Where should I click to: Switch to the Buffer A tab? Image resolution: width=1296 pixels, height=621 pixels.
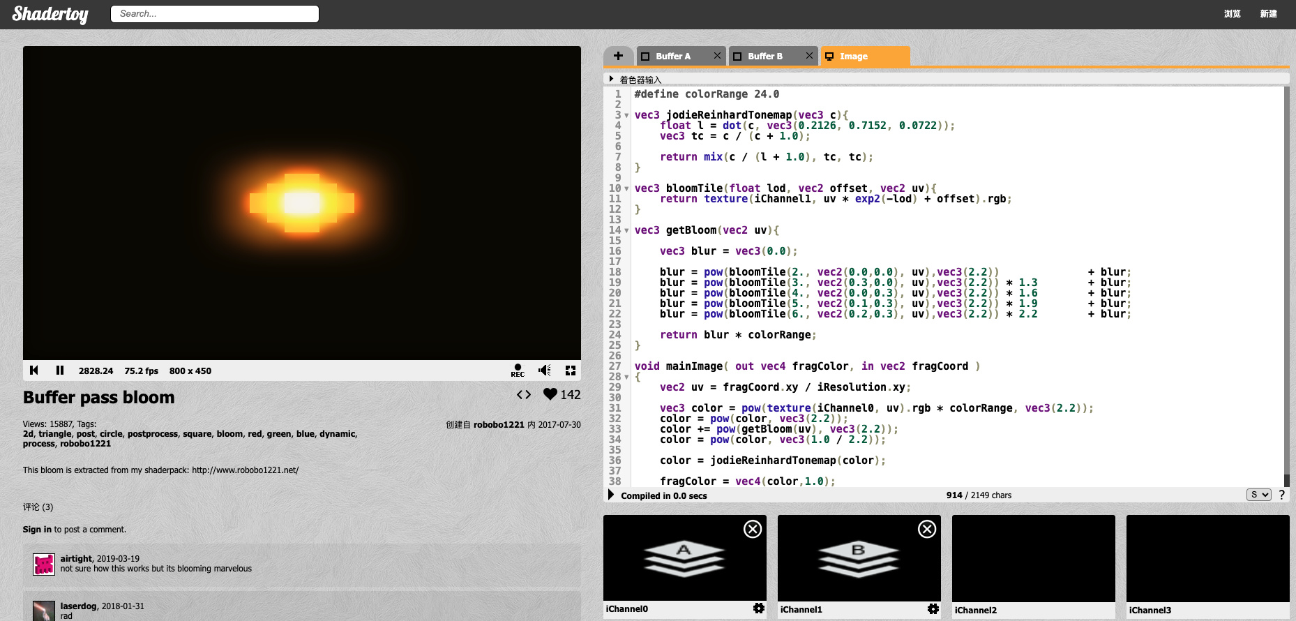pyautogui.click(x=673, y=57)
